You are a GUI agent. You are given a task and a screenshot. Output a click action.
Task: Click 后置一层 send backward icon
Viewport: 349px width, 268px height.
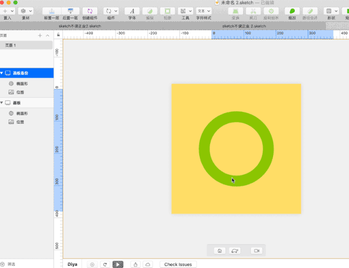click(x=70, y=11)
